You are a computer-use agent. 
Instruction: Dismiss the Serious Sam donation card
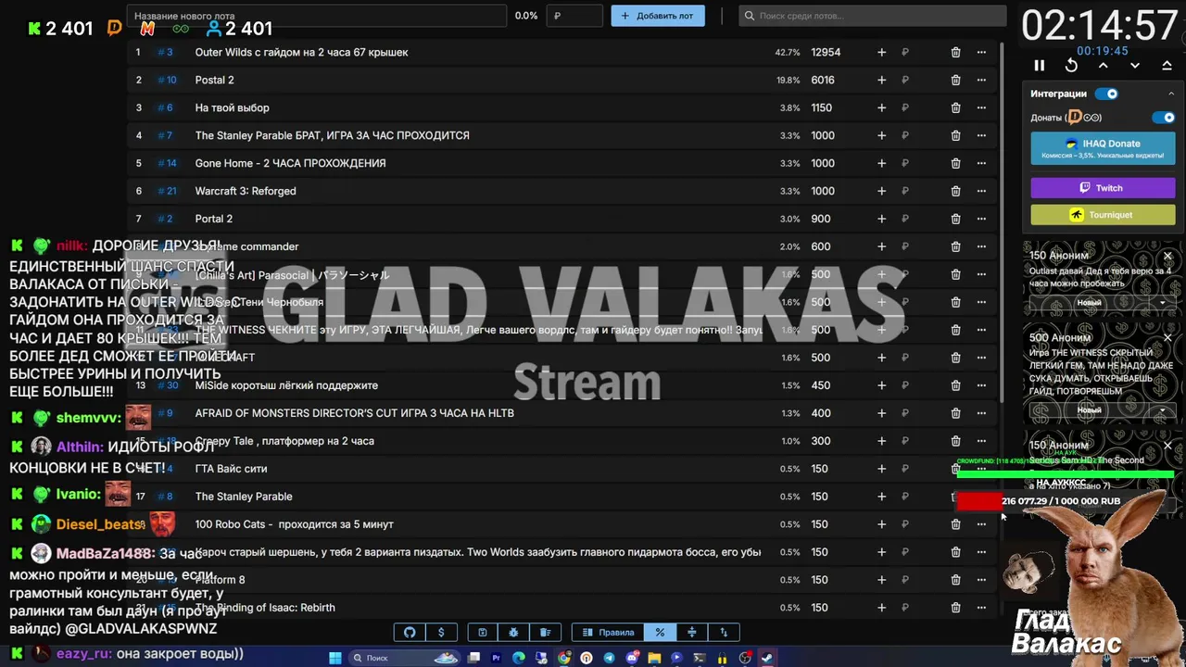[1167, 446]
